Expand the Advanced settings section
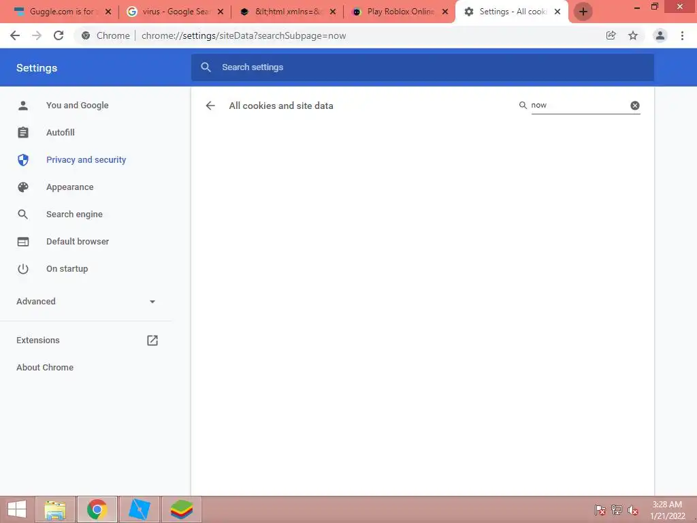 point(86,302)
